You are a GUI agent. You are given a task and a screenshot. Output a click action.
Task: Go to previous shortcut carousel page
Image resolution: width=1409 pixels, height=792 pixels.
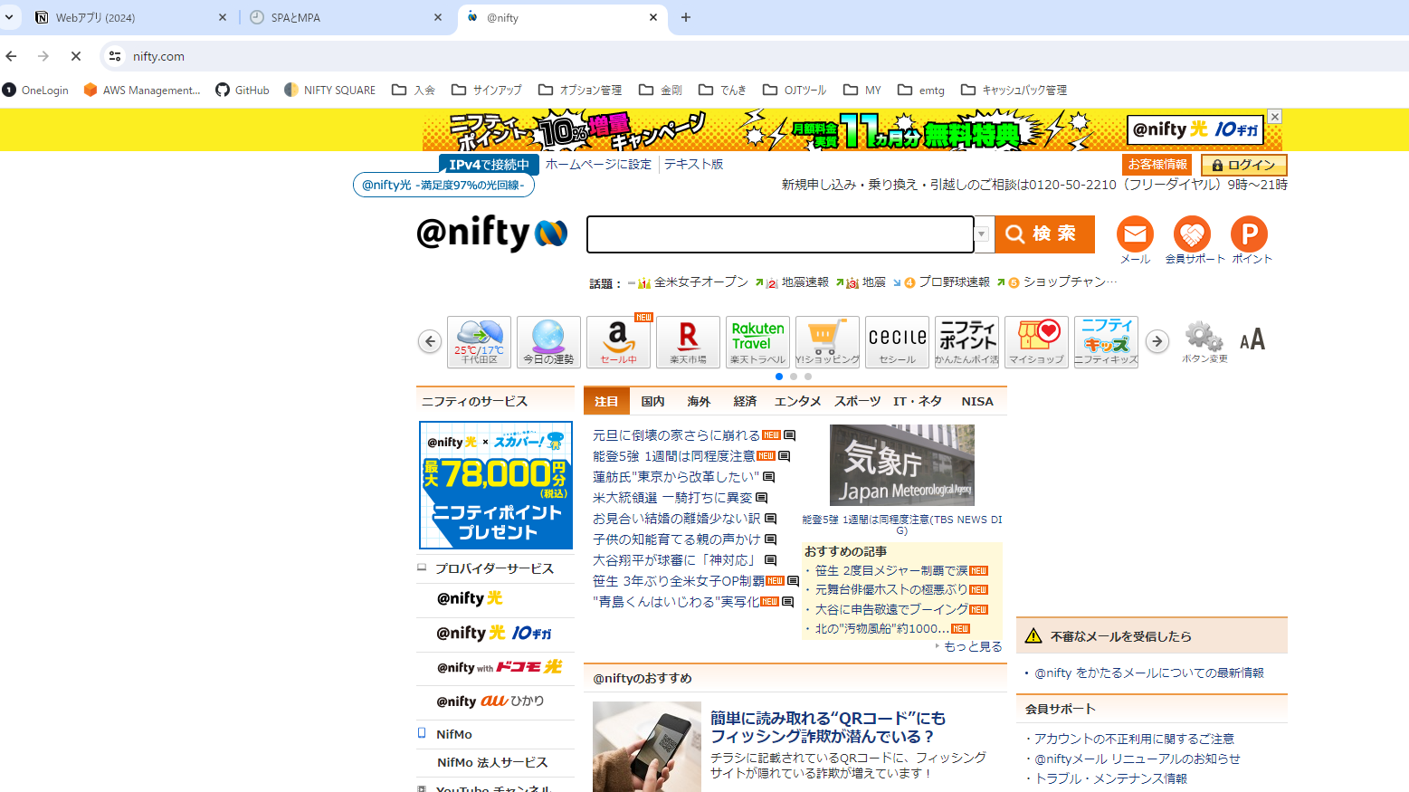pos(430,341)
